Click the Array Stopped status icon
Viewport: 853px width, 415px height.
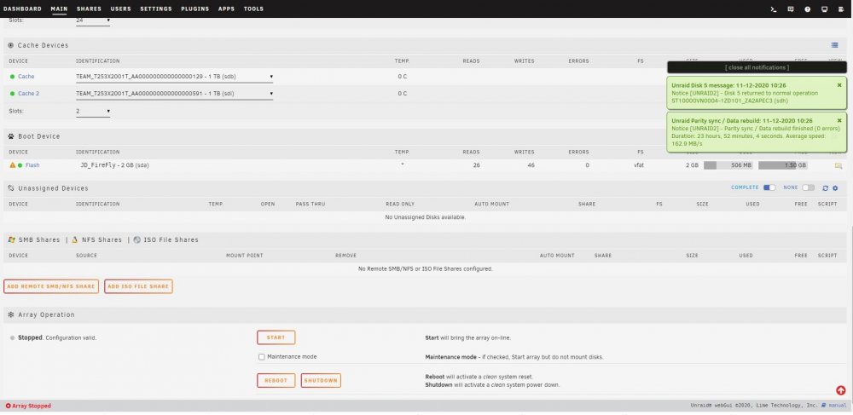click(x=9, y=406)
